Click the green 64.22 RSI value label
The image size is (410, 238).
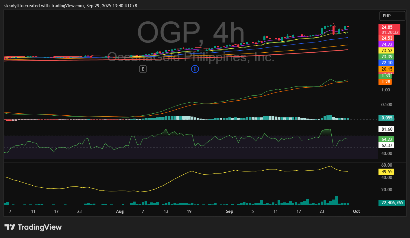(386, 139)
